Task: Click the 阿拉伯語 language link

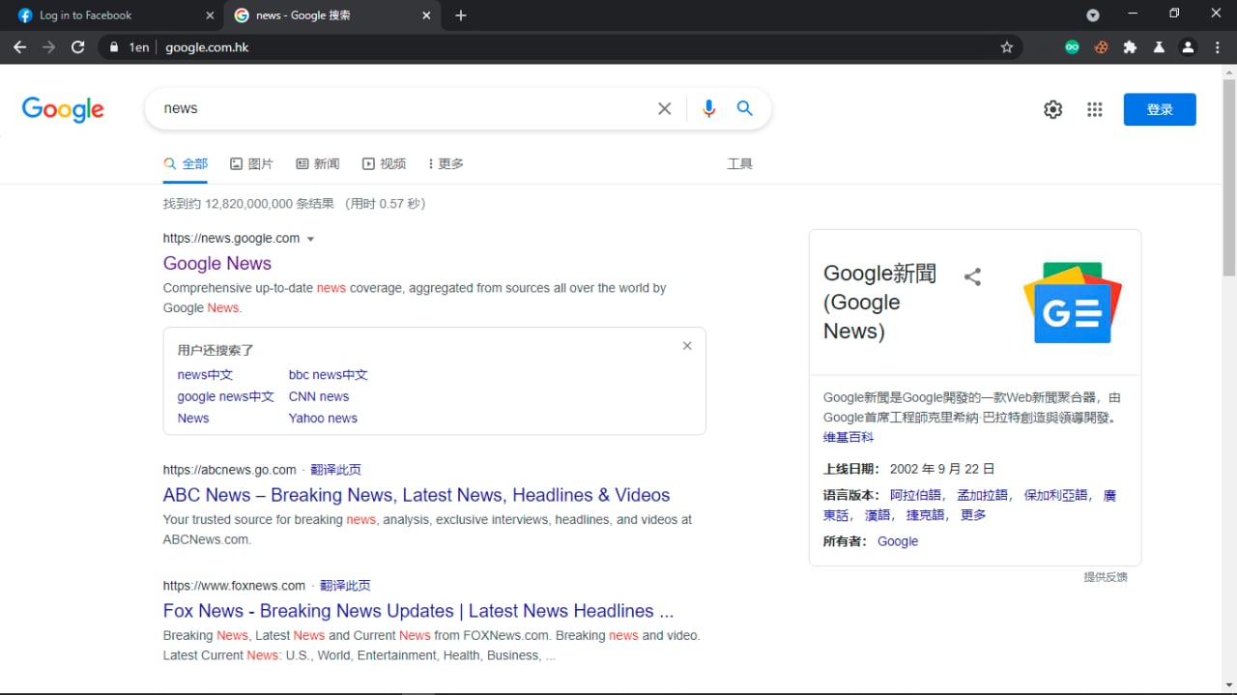Action: pyautogui.click(x=915, y=495)
